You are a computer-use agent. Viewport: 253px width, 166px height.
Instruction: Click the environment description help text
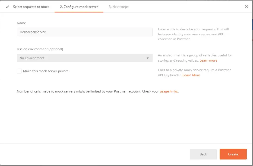click(195, 55)
